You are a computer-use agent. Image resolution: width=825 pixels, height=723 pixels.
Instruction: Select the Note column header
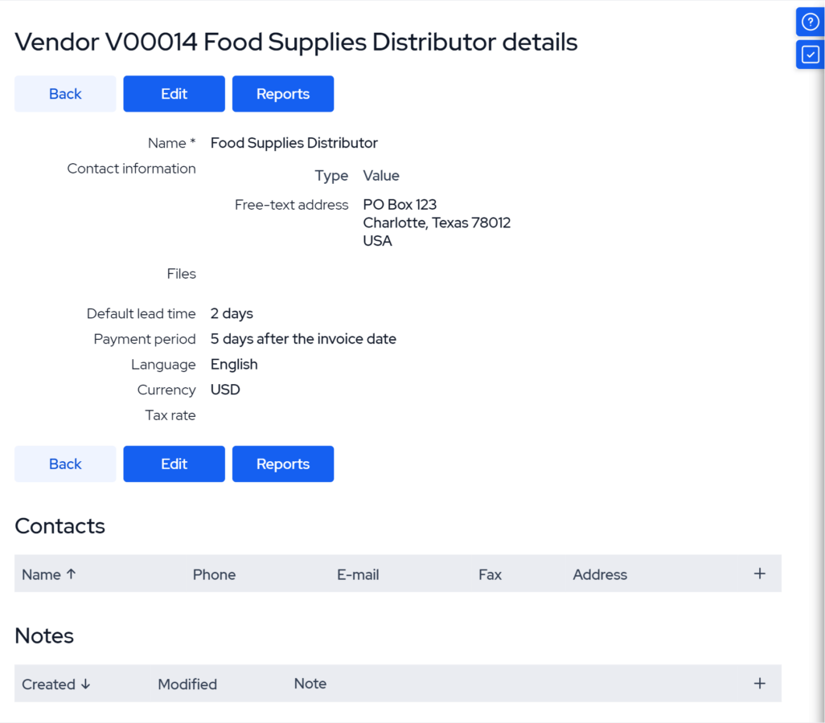coord(310,684)
